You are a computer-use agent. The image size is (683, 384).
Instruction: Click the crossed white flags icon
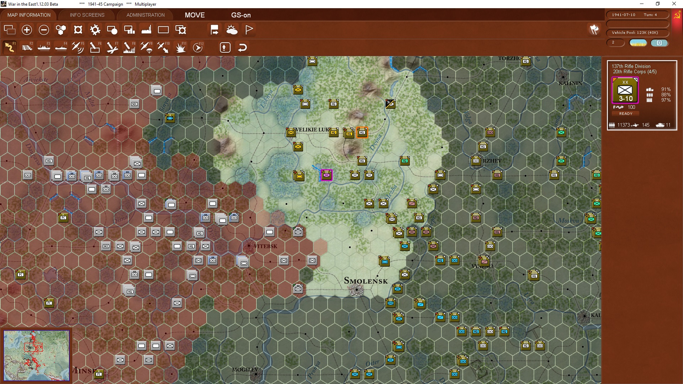tap(594, 30)
